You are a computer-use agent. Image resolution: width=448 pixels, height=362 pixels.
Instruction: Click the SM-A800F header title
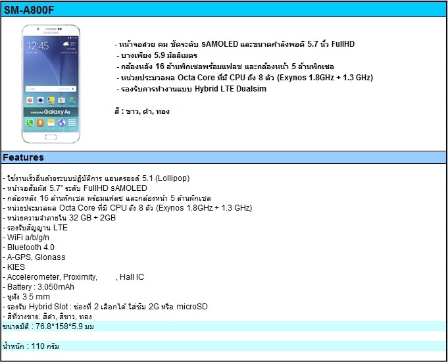[29, 10]
